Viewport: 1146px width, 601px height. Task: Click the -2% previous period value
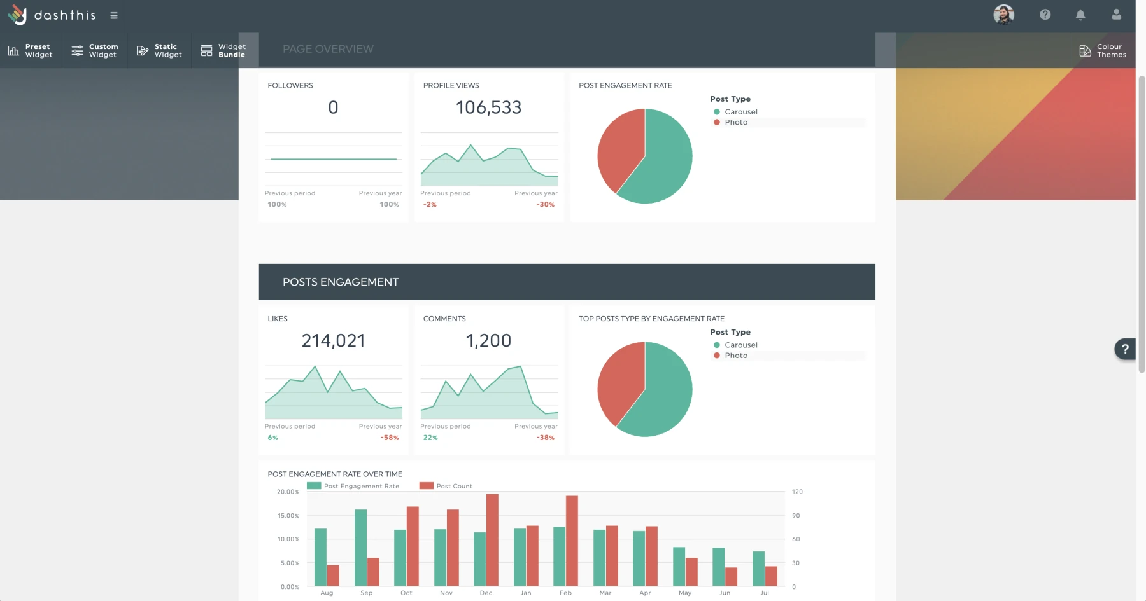pyautogui.click(x=430, y=205)
